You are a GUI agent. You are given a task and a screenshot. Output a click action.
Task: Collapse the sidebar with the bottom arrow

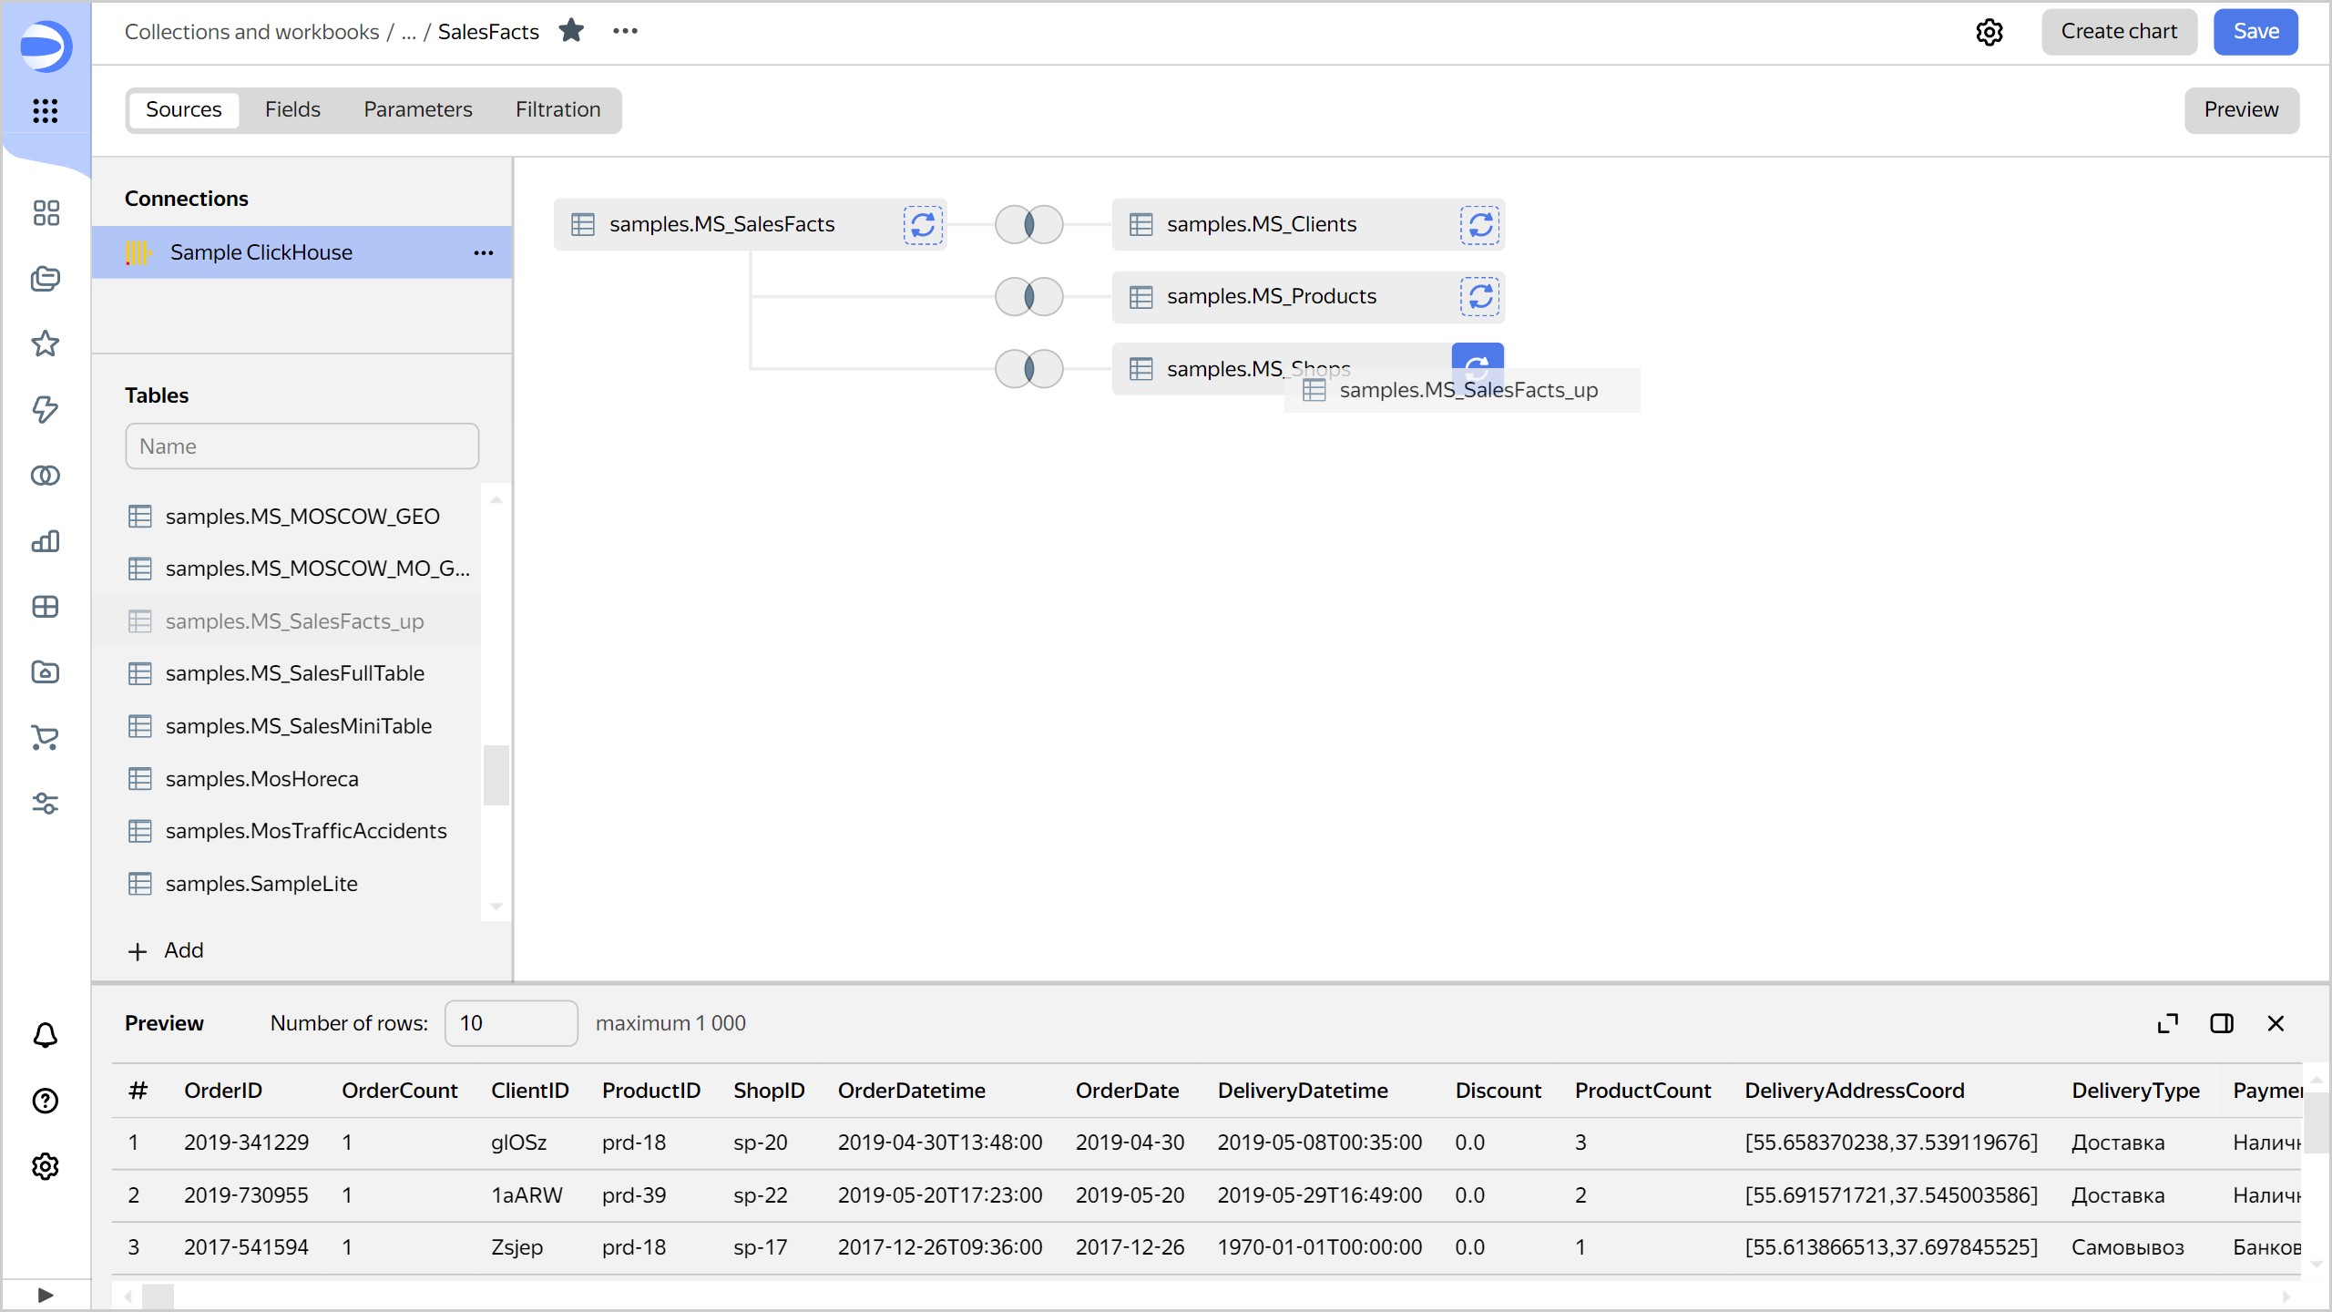point(45,1294)
